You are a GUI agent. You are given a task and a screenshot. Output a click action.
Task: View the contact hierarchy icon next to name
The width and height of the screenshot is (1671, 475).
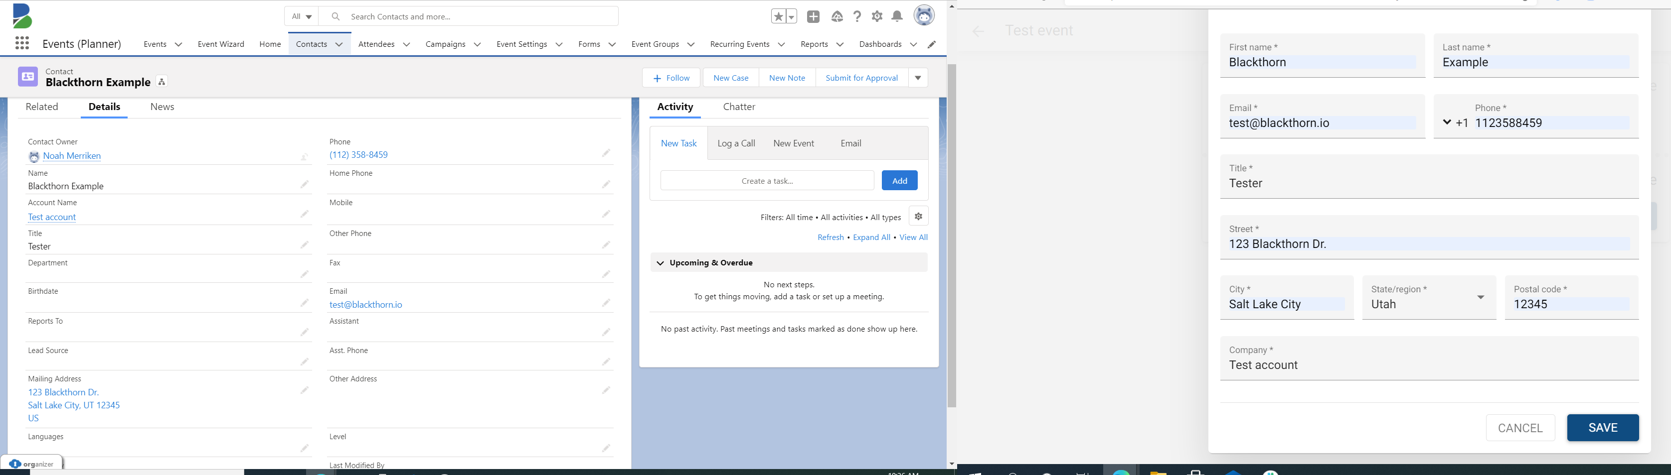[162, 82]
